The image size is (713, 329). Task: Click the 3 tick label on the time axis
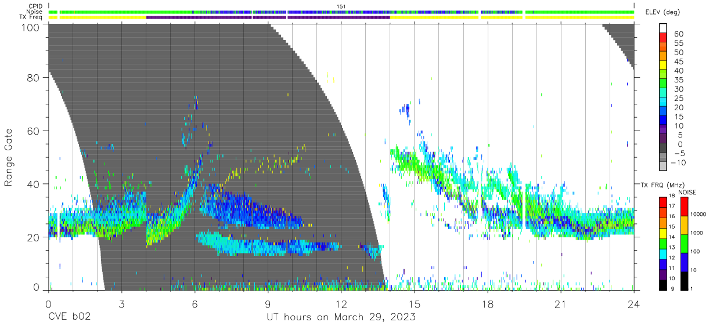pos(122,303)
